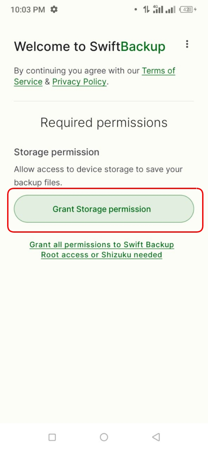Tap the "Required permissions" heading
This screenshot has height=451, width=208.
point(104,123)
